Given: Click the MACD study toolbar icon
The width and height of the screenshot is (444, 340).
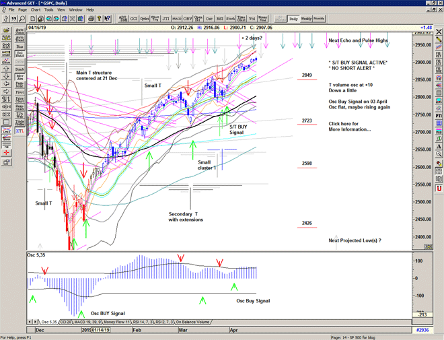Looking at the screenshot, I should click(x=176, y=19).
